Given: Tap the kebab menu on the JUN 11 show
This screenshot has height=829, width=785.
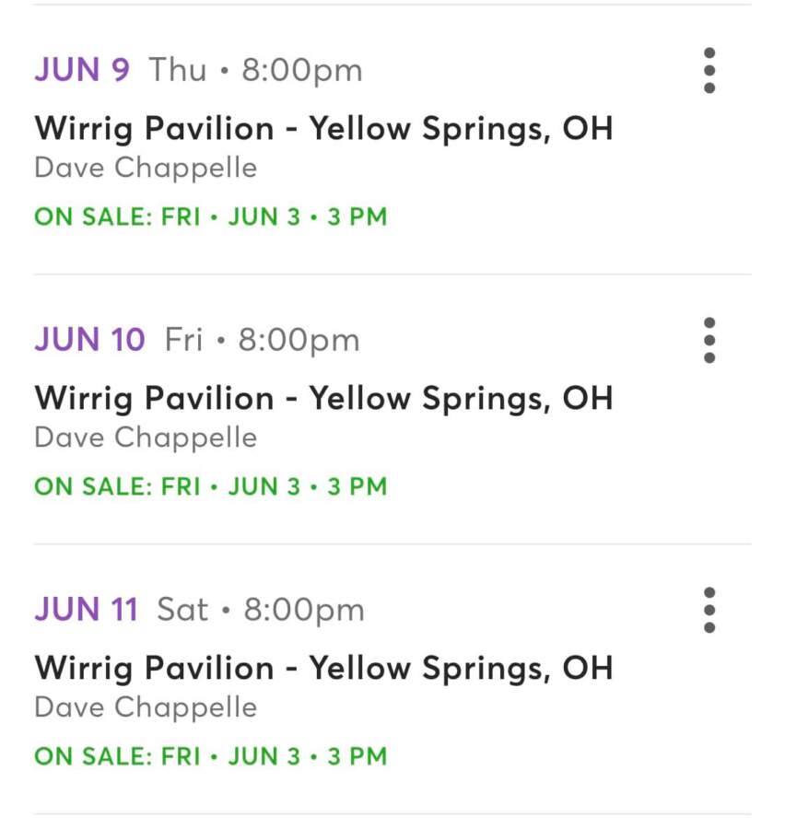Looking at the screenshot, I should pos(709,610).
